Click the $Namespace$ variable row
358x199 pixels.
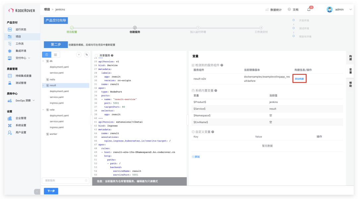pos(267,115)
